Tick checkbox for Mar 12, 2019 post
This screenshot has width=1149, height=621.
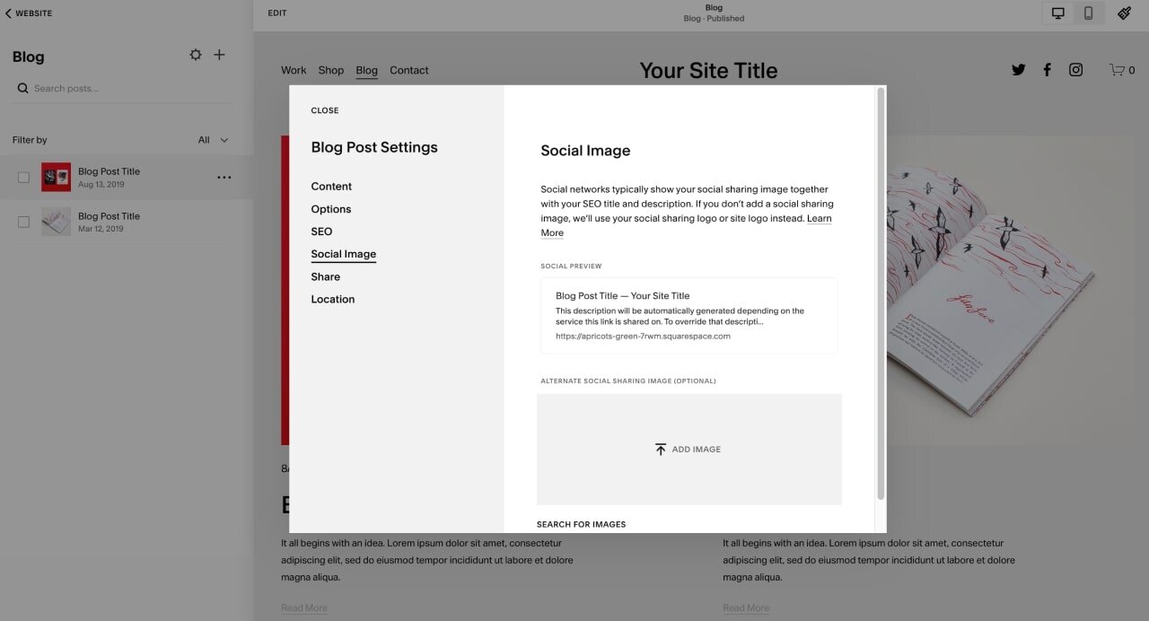(x=23, y=222)
